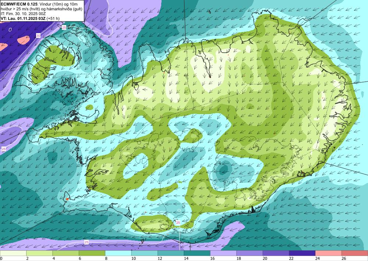Click the dark indigo 22–24 m/s legend swatch
This screenshot has height=261, width=368.
tap(302, 253)
